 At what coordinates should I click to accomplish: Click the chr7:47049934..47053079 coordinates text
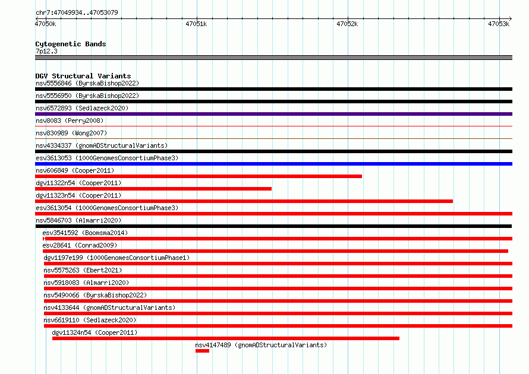click(77, 12)
